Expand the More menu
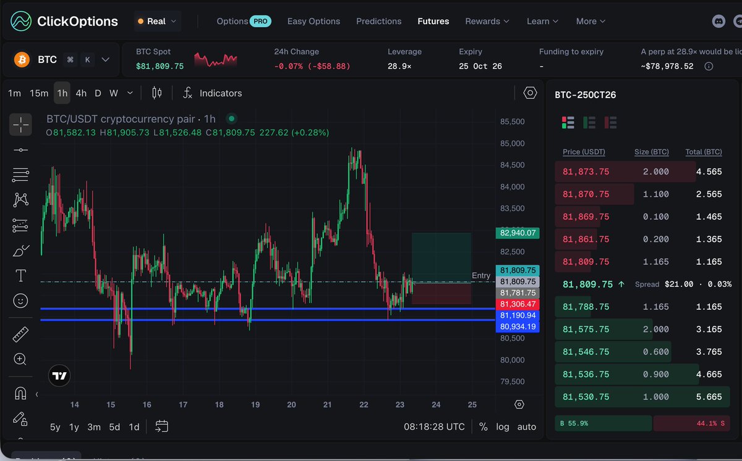The height and width of the screenshot is (461, 742). point(591,21)
